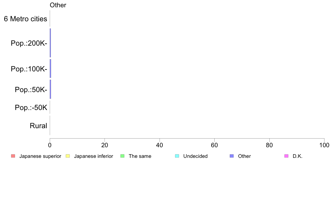The image size is (332, 206).
Task: Click the Japanese inferior yellow legend swatch
Action: [x=68, y=156]
